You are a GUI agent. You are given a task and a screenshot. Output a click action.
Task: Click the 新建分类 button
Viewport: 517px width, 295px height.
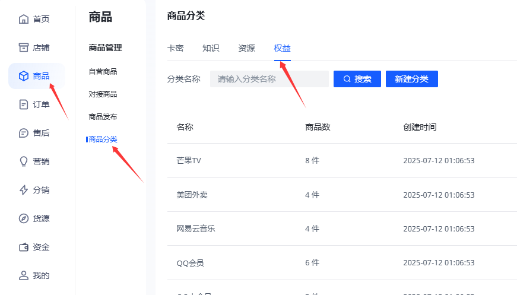(x=412, y=79)
